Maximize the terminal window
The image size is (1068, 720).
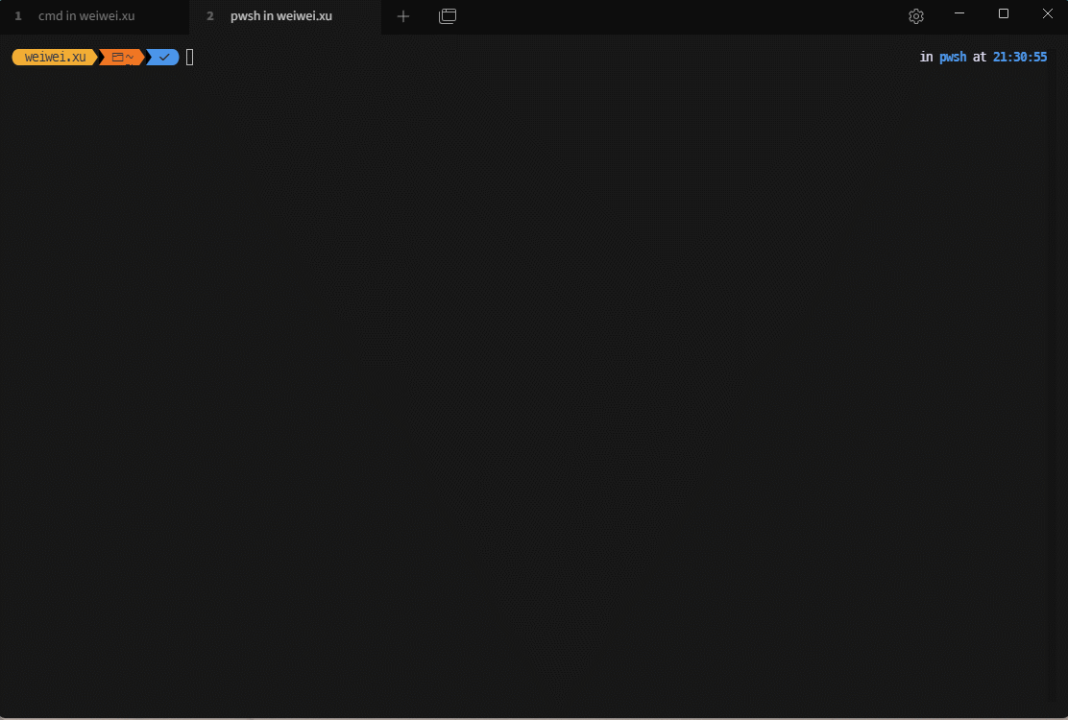tap(1004, 13)
